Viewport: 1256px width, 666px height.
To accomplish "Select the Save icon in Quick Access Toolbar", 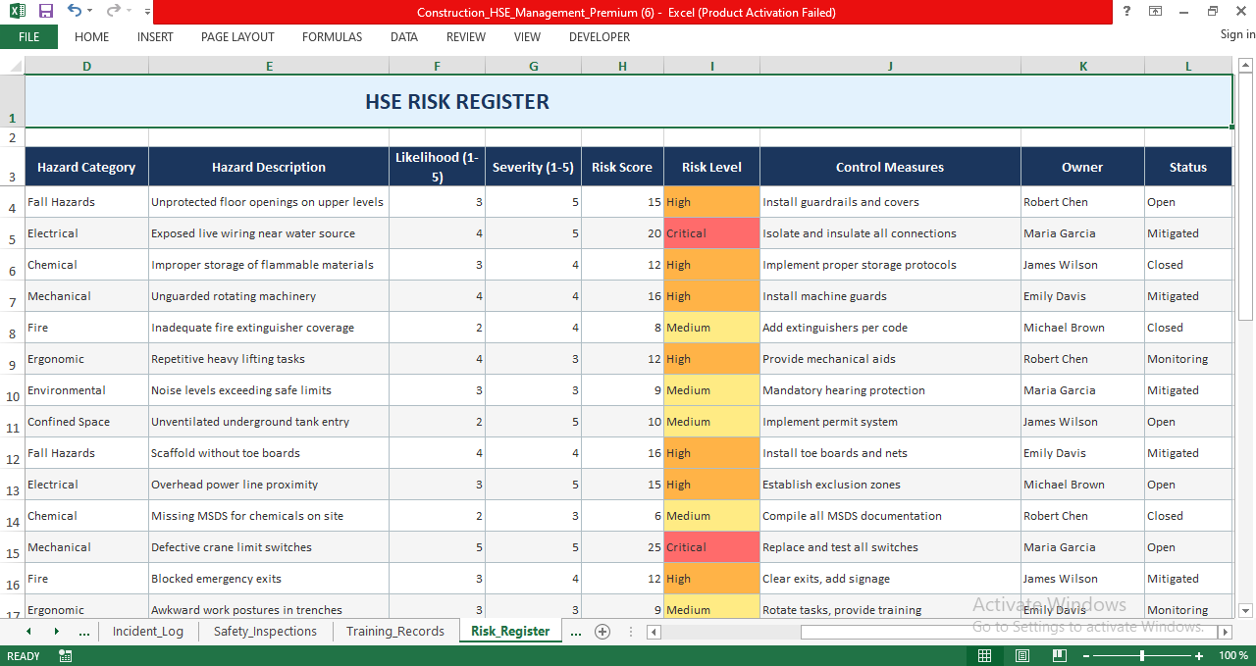I will [44, 12].
